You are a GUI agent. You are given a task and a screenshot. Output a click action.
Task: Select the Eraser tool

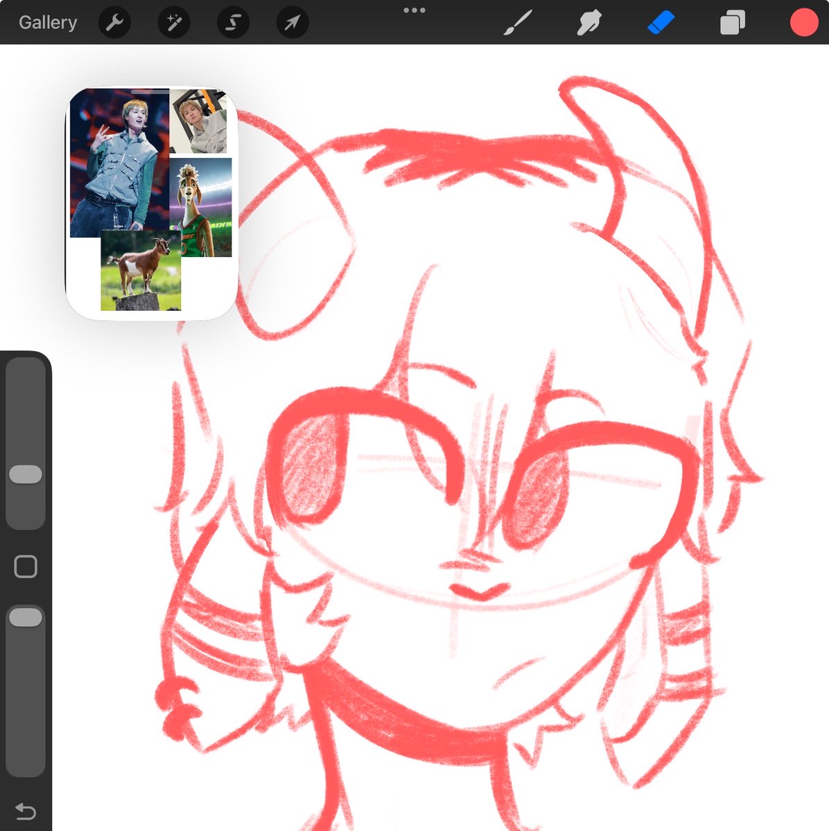[661, 23]
